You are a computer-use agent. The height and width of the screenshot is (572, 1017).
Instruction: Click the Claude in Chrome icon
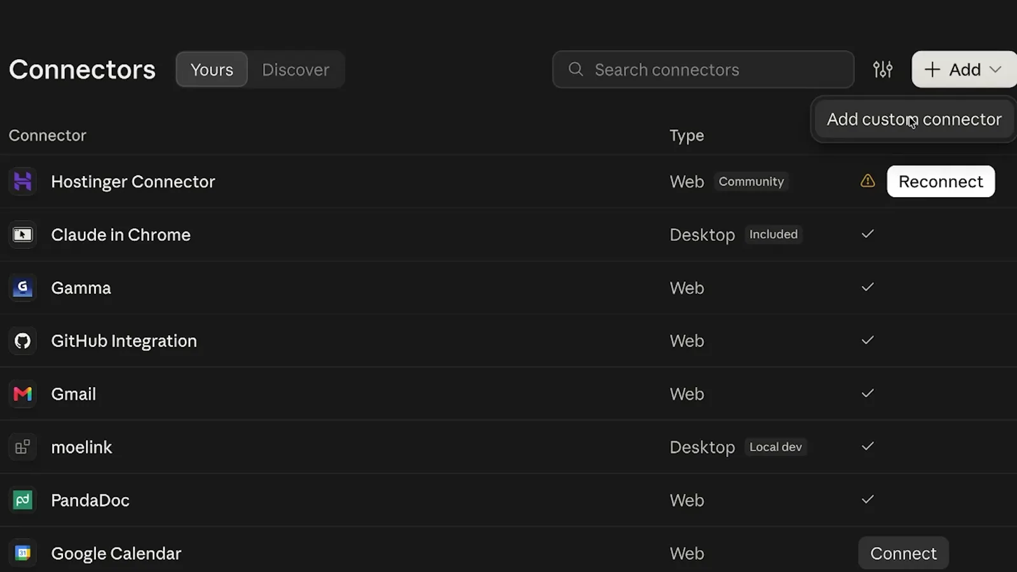[22, 235]
